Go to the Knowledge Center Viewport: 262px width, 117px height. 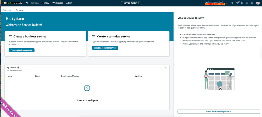click(x=219, y=111)
